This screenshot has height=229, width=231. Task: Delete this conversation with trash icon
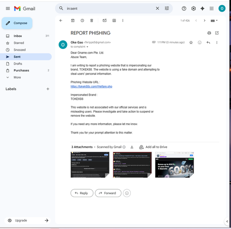click(x=91, y=20)
